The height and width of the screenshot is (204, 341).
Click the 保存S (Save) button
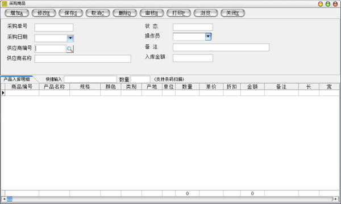pos(70,13)
